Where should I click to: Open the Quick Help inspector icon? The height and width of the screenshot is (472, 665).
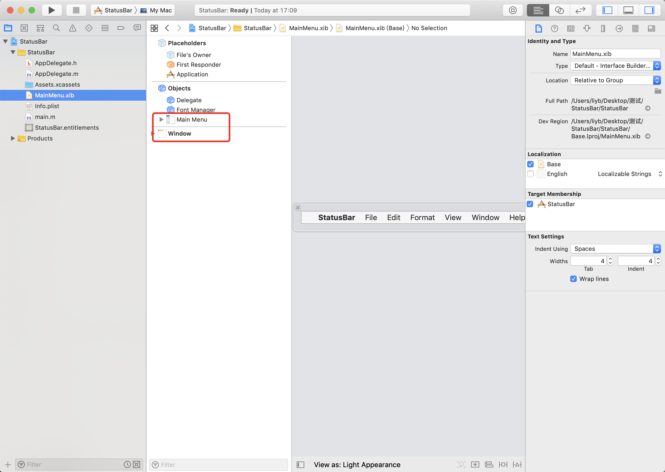tap(554, 29)
